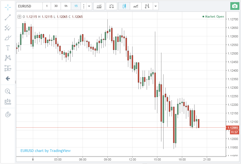Select the 1 minute interval
The height and width of the screenshot is (164, 241).
click(x=47, y=6)
